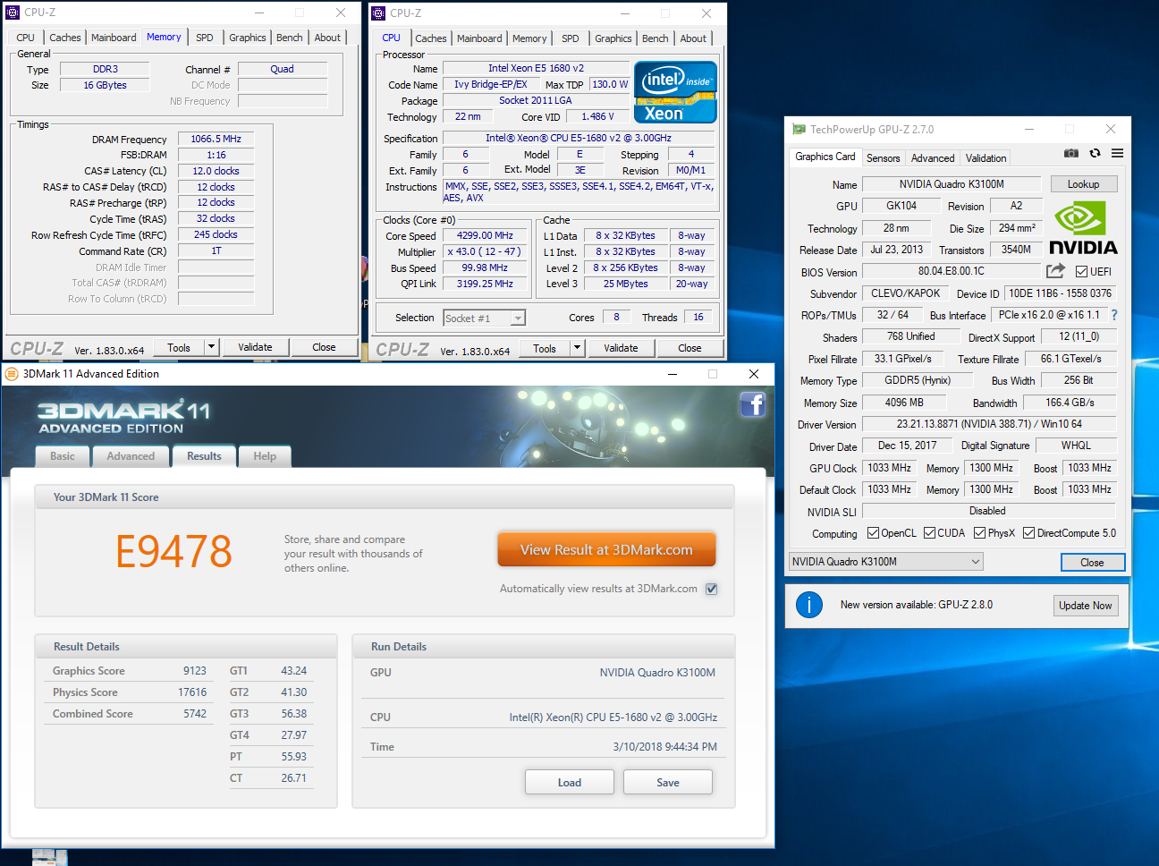Click Driver Version field in GPU-Z
The width and height of the screenshot is (1159, 866).
tap(989, 424)
